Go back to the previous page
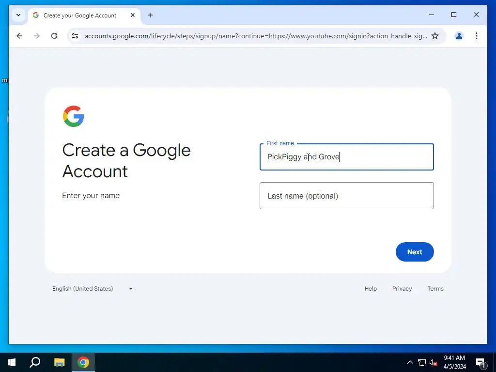The image size is (496, 372). [19, 36]
